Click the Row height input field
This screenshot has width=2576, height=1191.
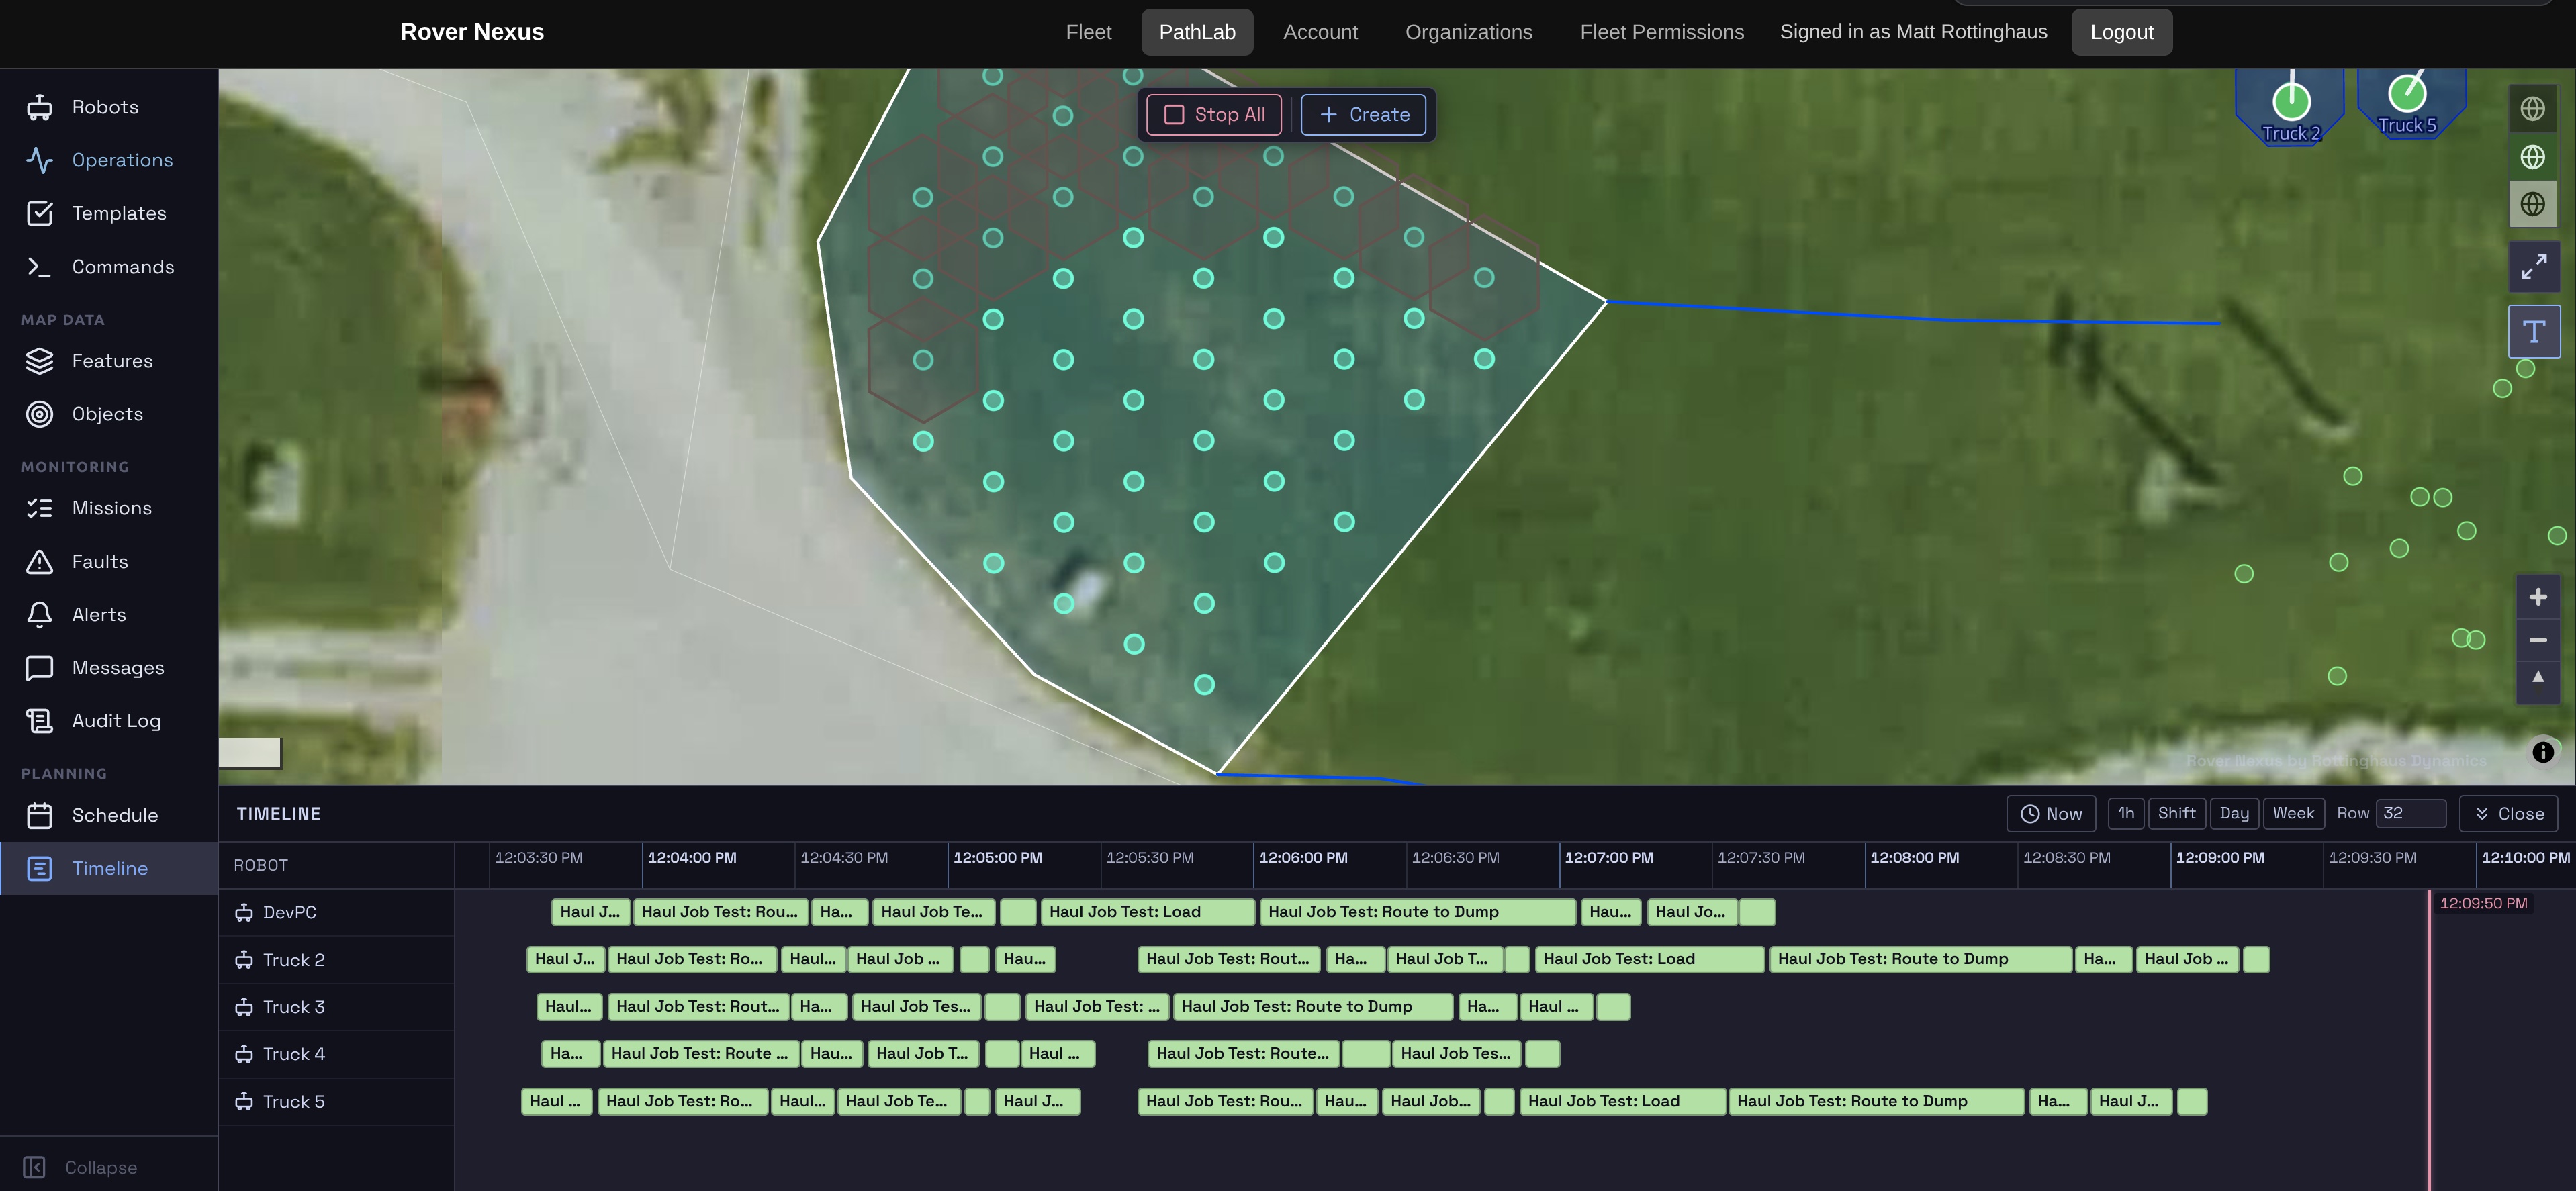(x=2411, y=814)
